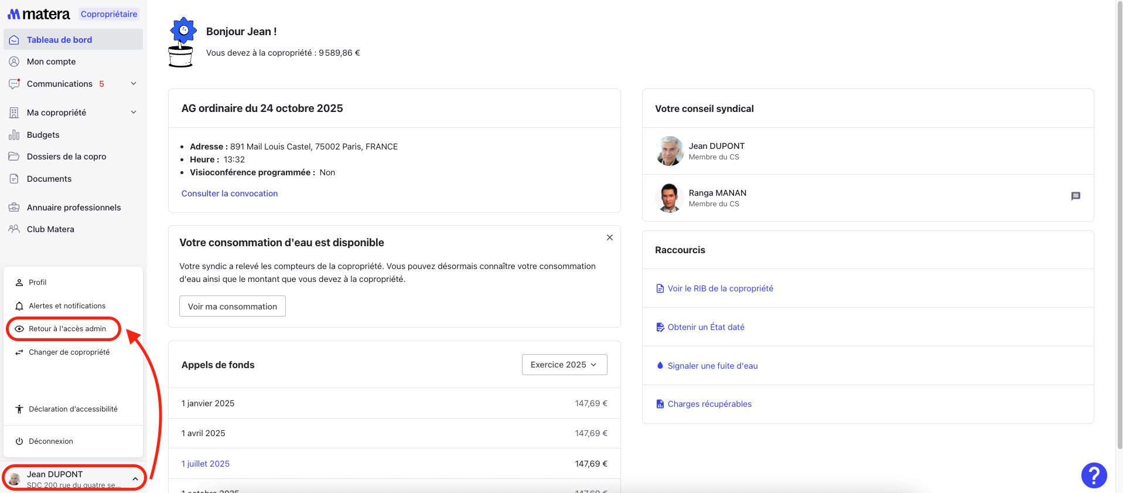
Task: Expand the Communications submenu
Action: pyautogui.click(x=134, y=84)
